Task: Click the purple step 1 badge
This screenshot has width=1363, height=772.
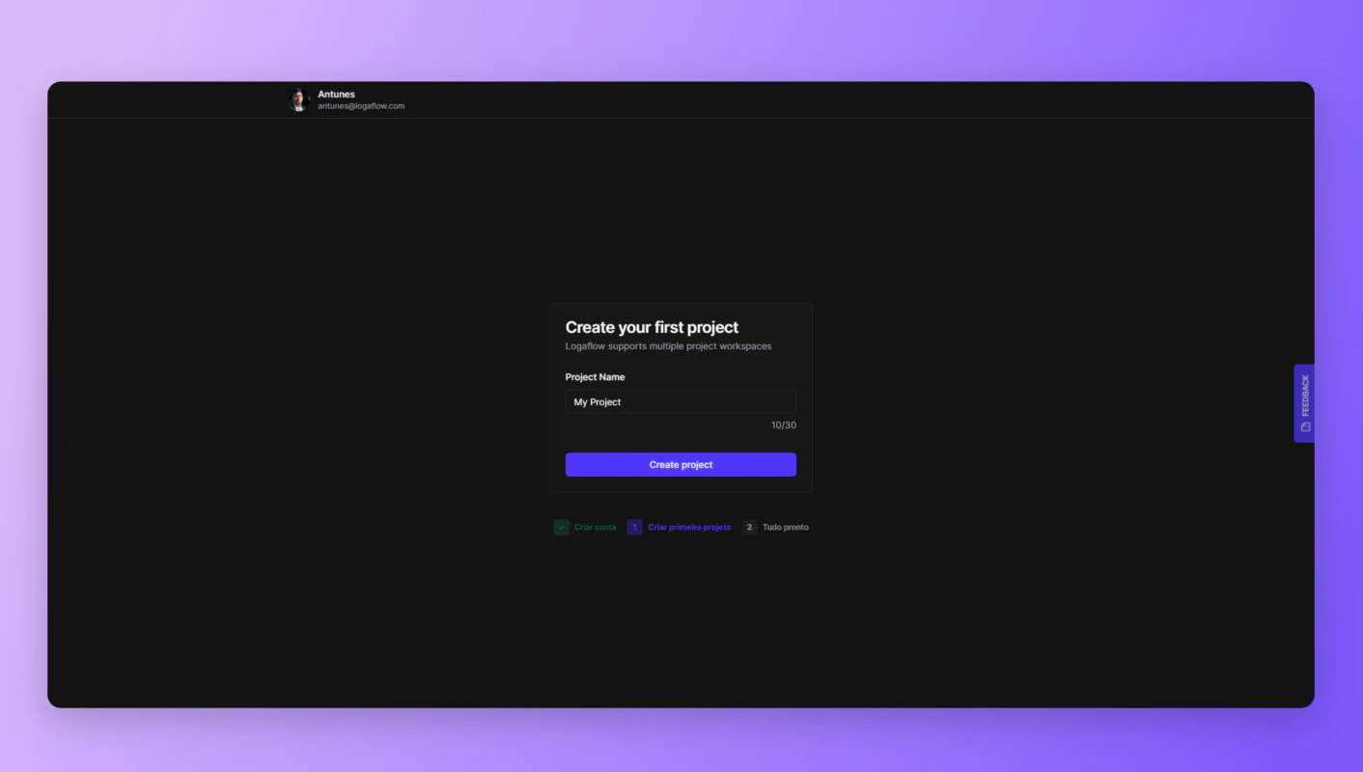Action: (x=634, y=527)
